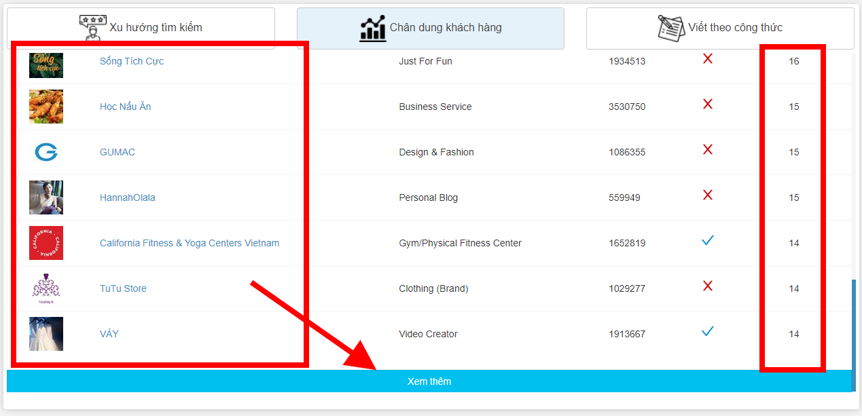Select the Just For Fun category text

point(425,61)
